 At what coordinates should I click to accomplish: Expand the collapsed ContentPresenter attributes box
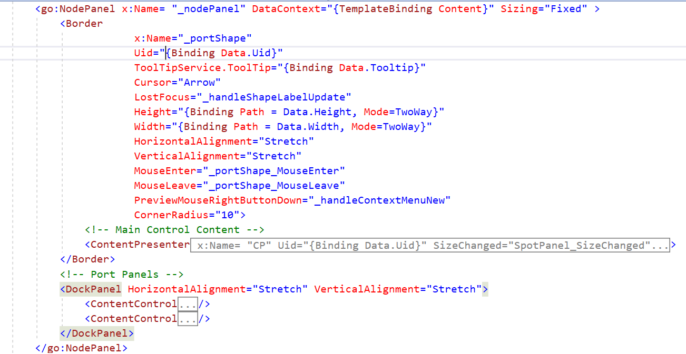pos(429,245)
